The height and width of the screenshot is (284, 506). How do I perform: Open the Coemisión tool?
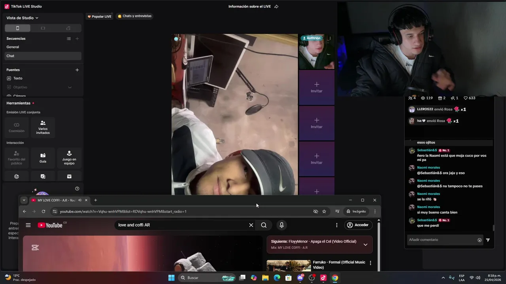coord(17,127)
